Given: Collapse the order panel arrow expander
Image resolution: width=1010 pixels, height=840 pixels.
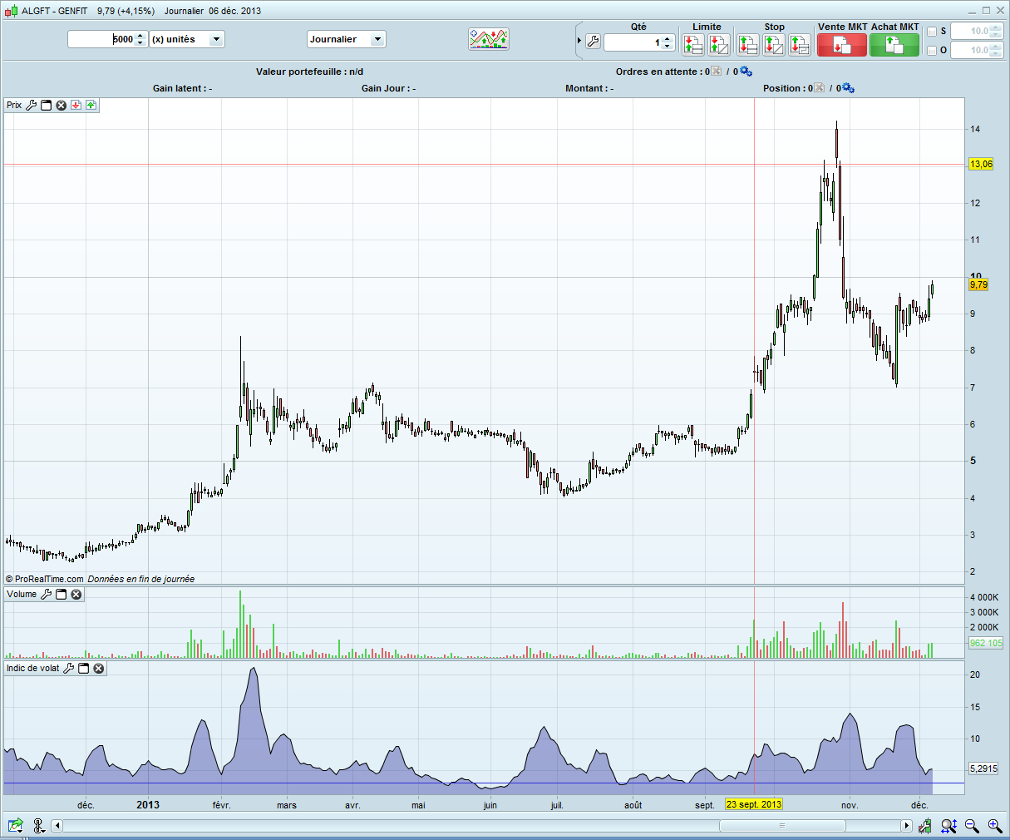Looking at the screenshot, I should [579, 41].
